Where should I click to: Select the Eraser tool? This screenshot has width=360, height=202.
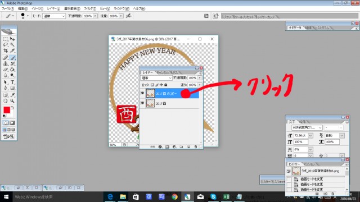coord(6,70)
